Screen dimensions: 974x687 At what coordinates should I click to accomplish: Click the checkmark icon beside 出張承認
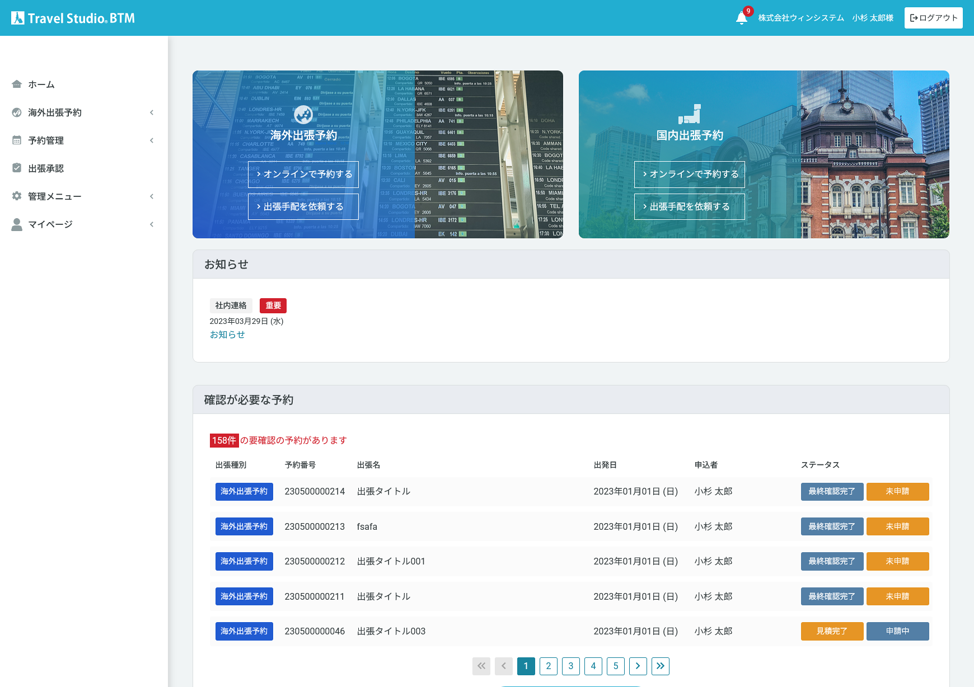coord(17,168)
